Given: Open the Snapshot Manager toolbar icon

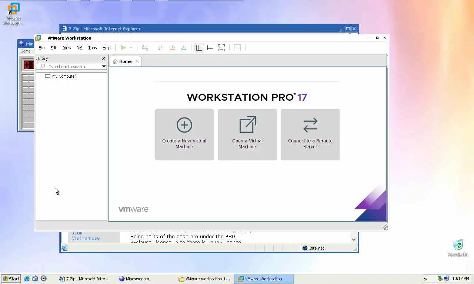Looking at the screenshot, I should tap(183, 48).
